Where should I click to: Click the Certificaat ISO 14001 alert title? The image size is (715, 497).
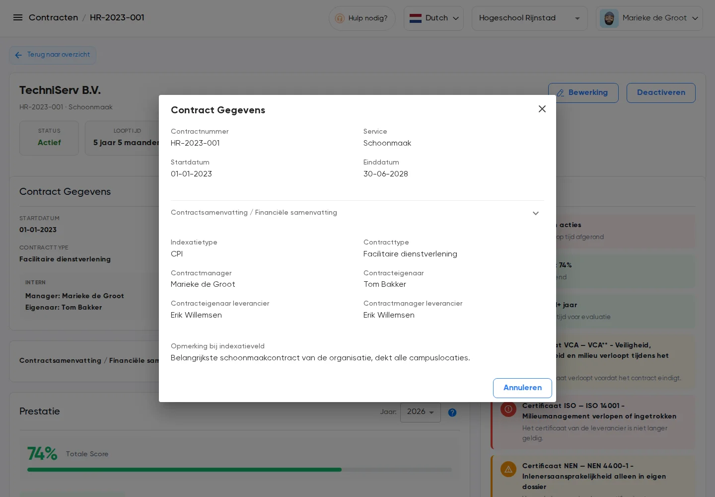point(599,411)
